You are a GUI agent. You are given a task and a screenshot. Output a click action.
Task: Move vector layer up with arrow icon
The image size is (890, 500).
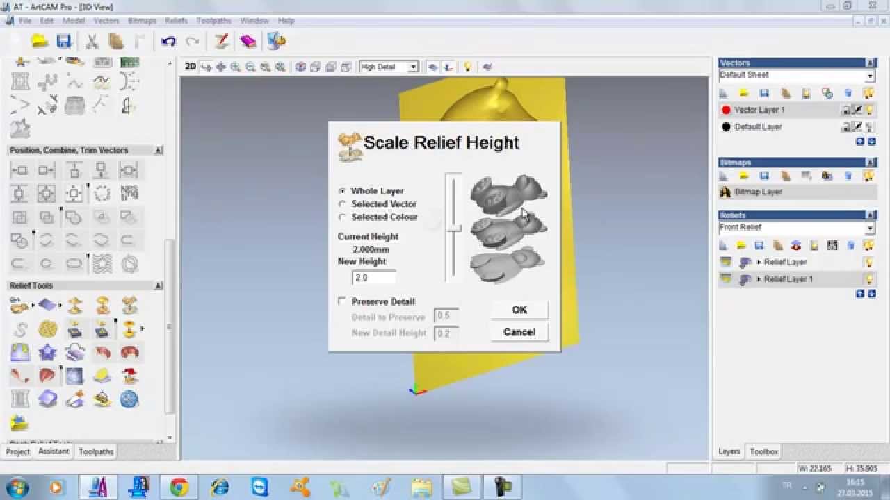click(x=860, y=142)
